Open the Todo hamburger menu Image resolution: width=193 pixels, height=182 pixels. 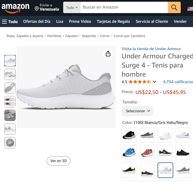pos(10,21)
